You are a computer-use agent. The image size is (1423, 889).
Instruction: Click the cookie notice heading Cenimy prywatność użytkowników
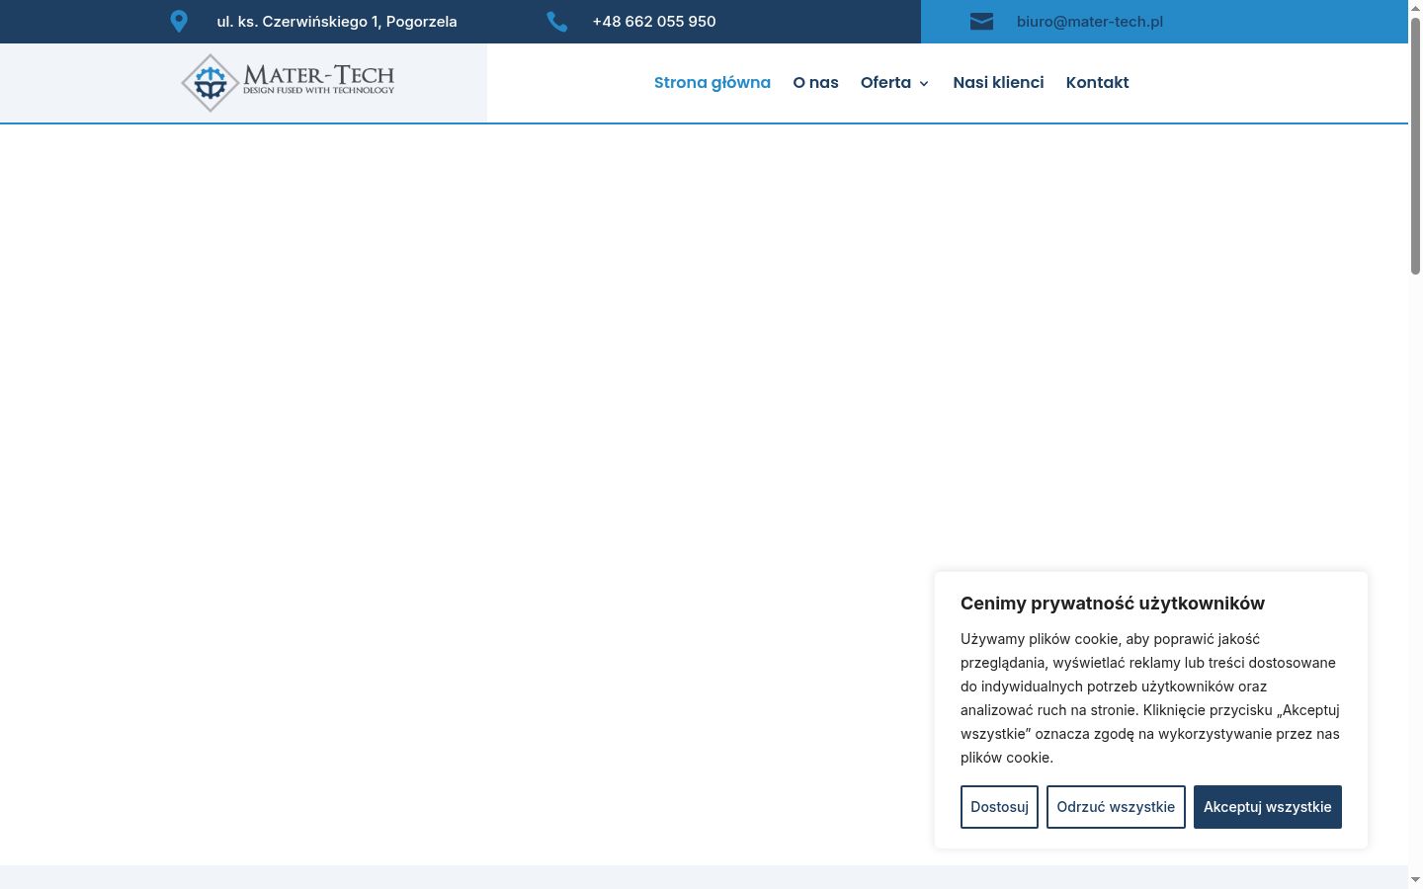pos(1113,604)
